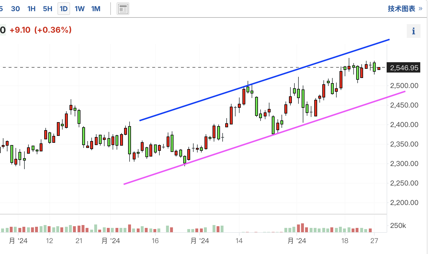The image size is (428, 254).
Task: Click the date axis label 18
Action: (x=345, y=241)
